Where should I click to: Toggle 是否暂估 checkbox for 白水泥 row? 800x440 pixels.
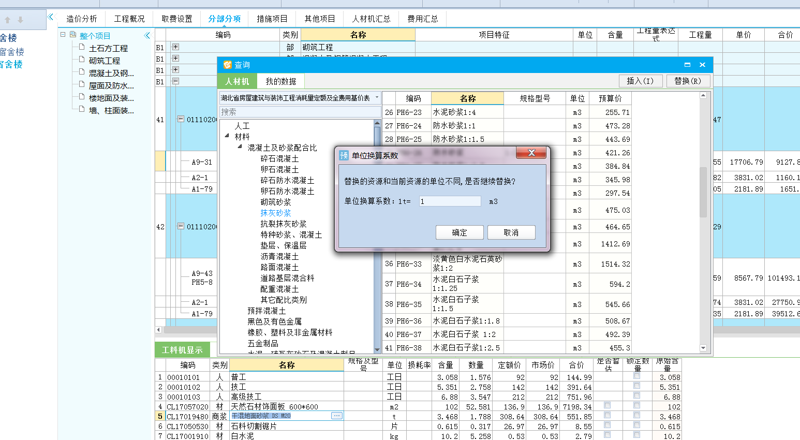[x=607, y=435]
